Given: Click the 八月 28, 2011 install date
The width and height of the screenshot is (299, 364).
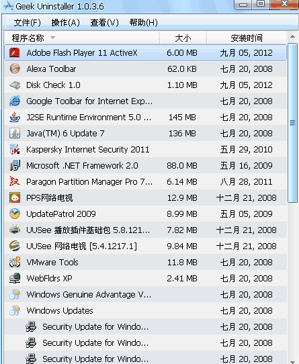Looking at the screenshot, I should click(247, 181).
